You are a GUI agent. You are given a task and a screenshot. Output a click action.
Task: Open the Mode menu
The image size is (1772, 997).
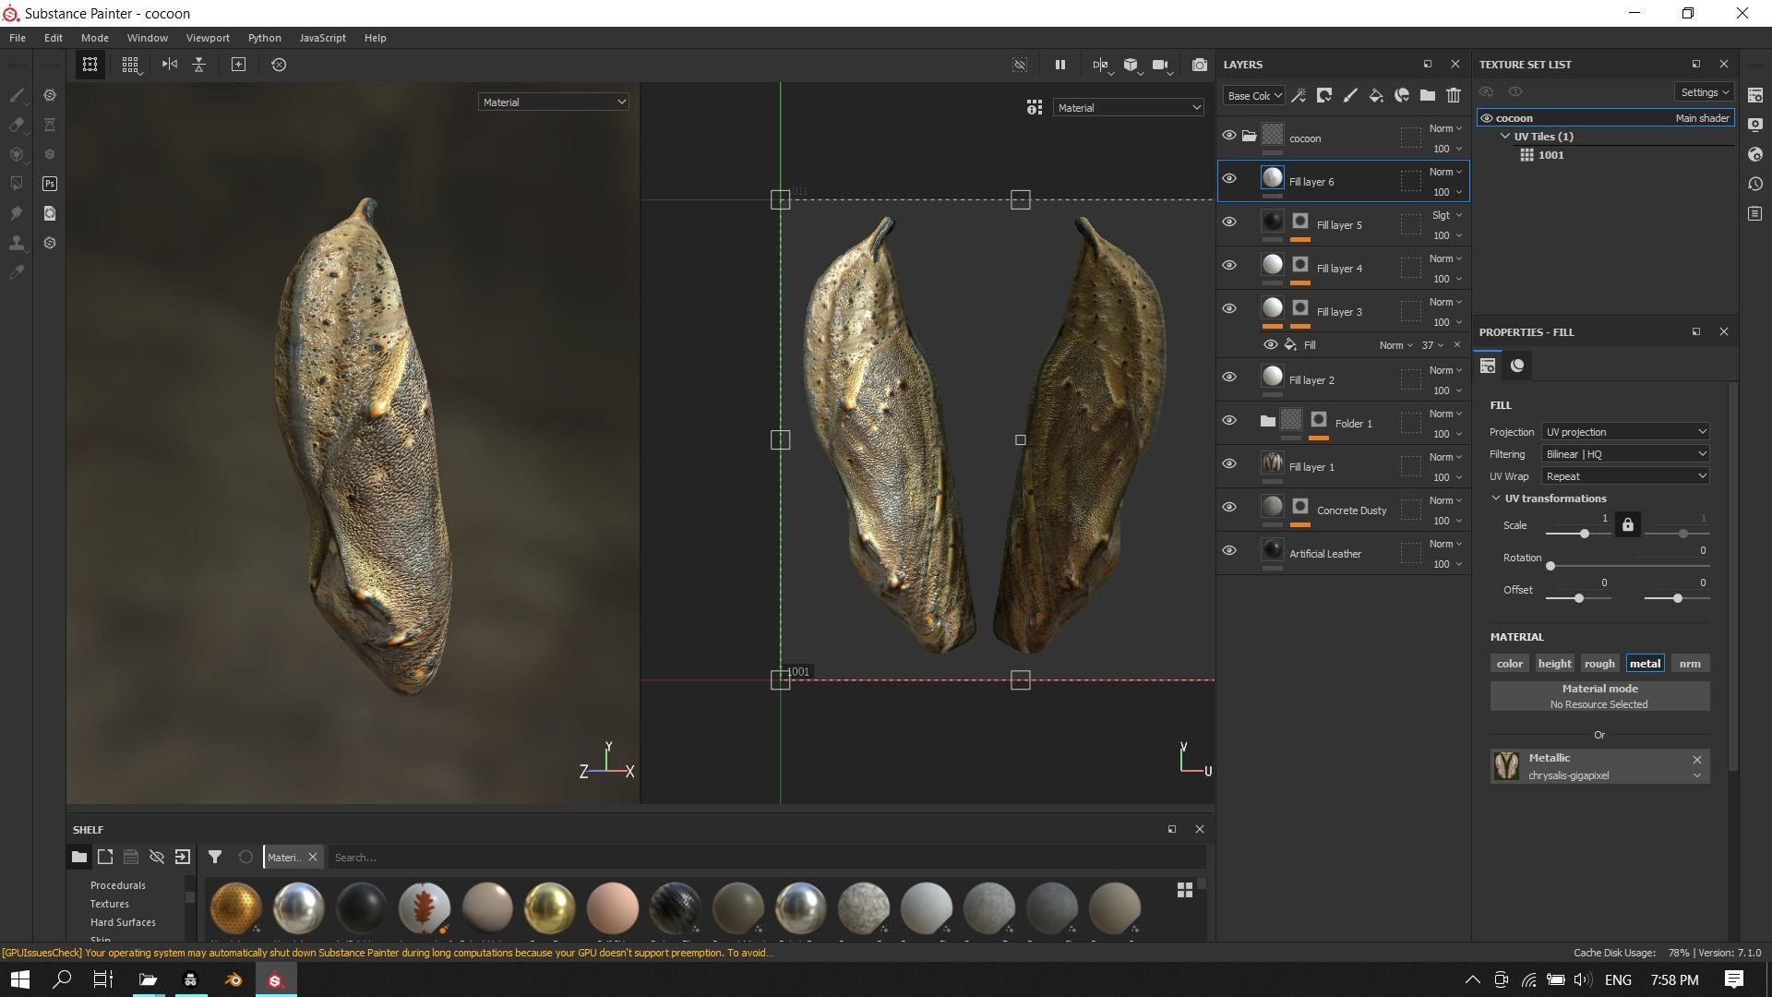coord(94,38)
